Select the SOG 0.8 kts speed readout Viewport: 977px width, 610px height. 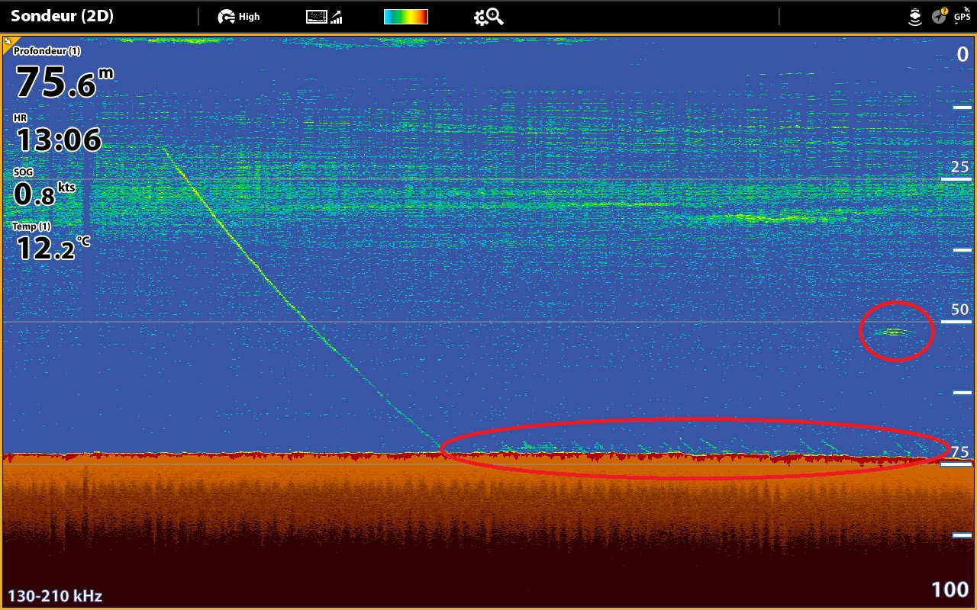44,188
